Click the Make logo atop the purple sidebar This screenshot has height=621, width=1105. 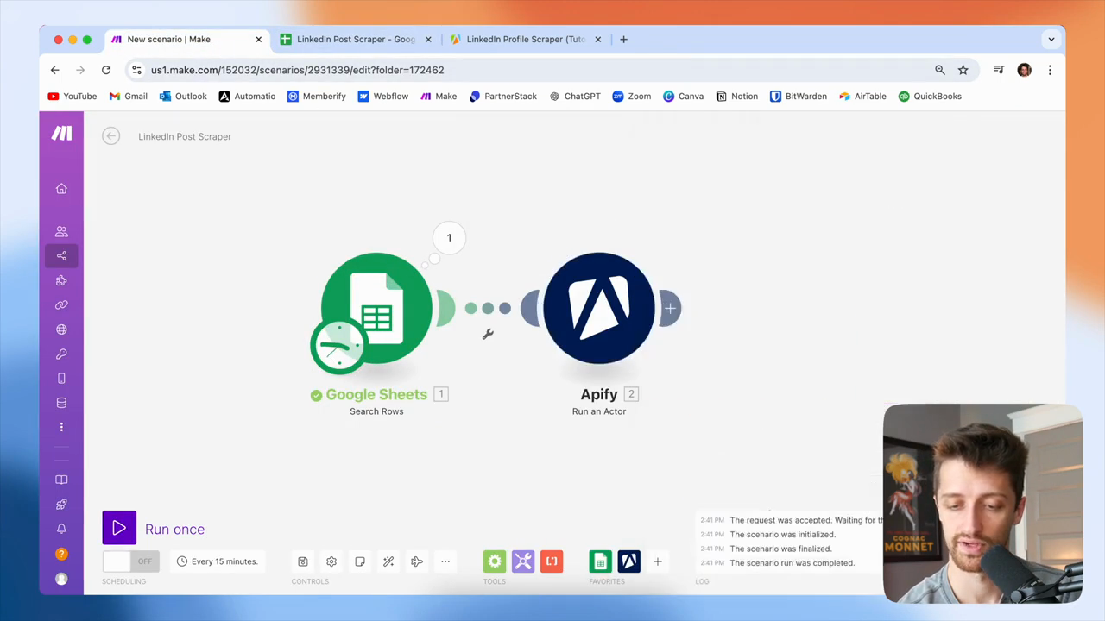(x=61, y=133)
